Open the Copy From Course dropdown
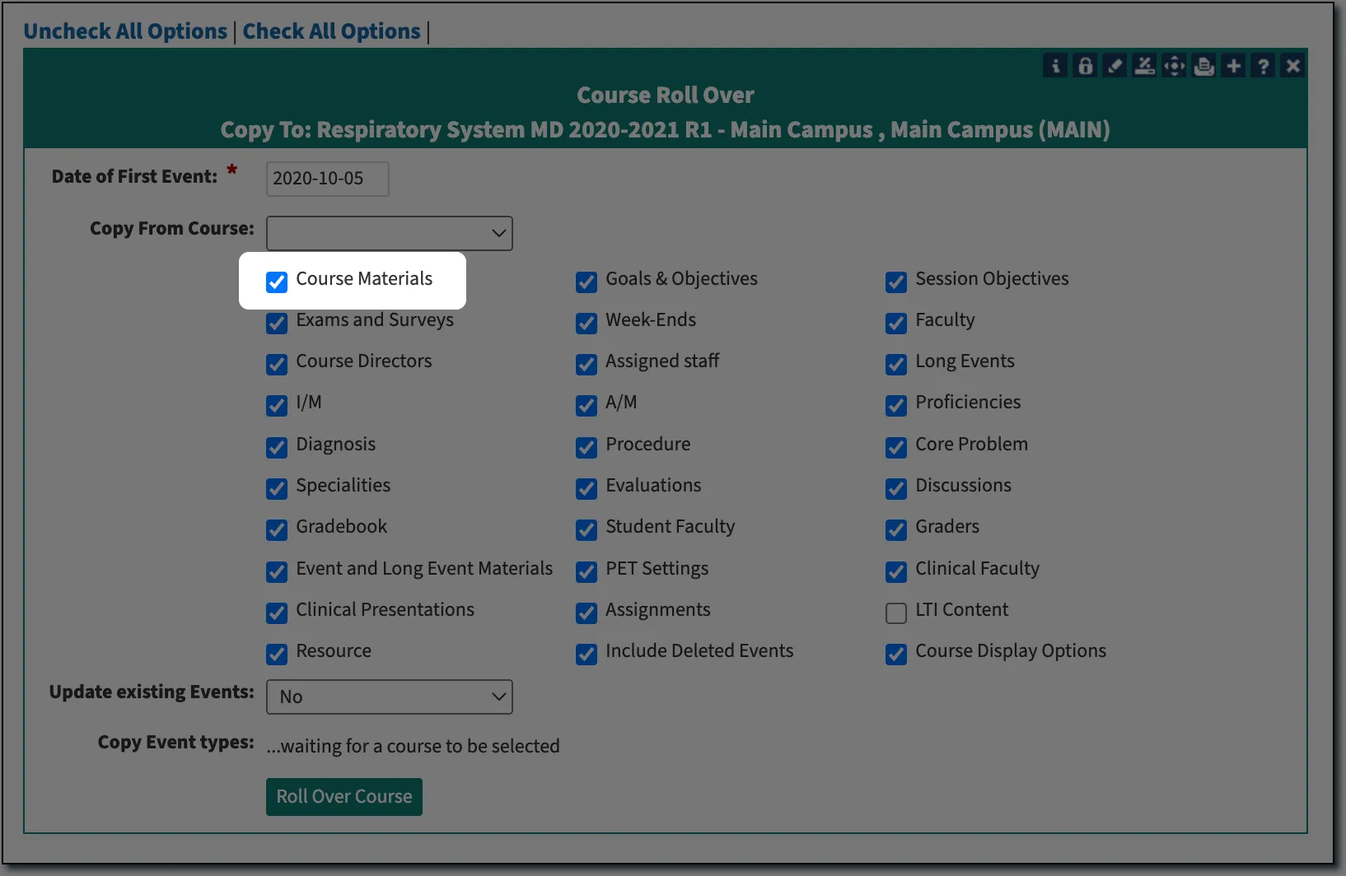This screenshot has width=1346, height=876. tap(390, 233)
